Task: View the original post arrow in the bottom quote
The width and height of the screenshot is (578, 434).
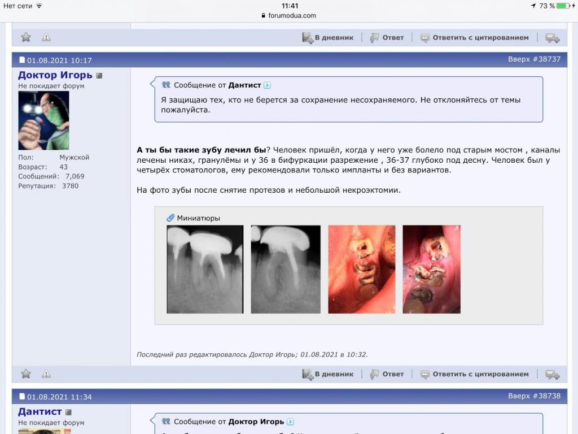Action: (x=290, y=422)
